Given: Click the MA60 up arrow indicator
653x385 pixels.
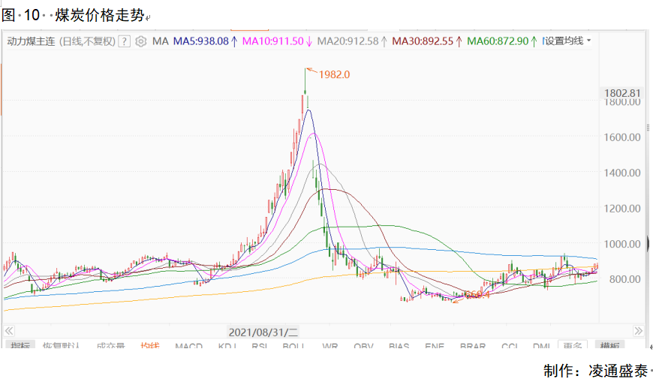Looking at the screenshot, I should click(534, 41).
